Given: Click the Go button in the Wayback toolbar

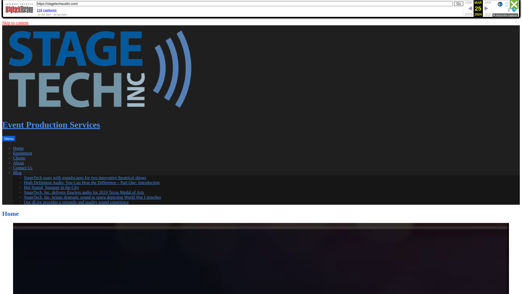Looking at the screenshot, I should point(458,4).
